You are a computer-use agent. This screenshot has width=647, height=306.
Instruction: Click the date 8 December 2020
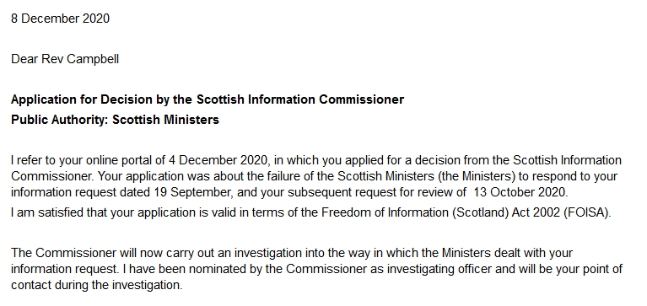click(60, 19)
